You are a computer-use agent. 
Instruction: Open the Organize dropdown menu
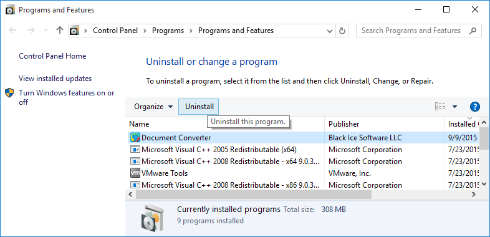coord(153,107)
